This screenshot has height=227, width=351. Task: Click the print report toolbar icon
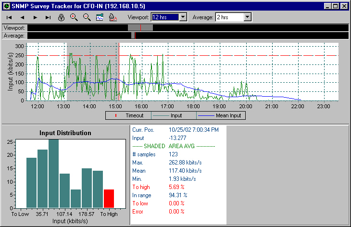click(113, 17)
